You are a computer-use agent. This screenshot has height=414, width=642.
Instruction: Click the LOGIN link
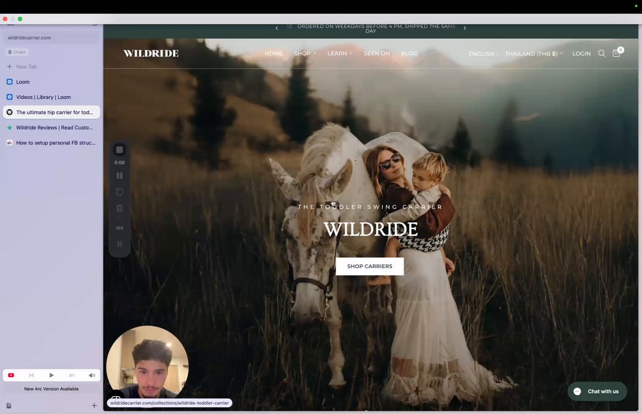(582, 53)
